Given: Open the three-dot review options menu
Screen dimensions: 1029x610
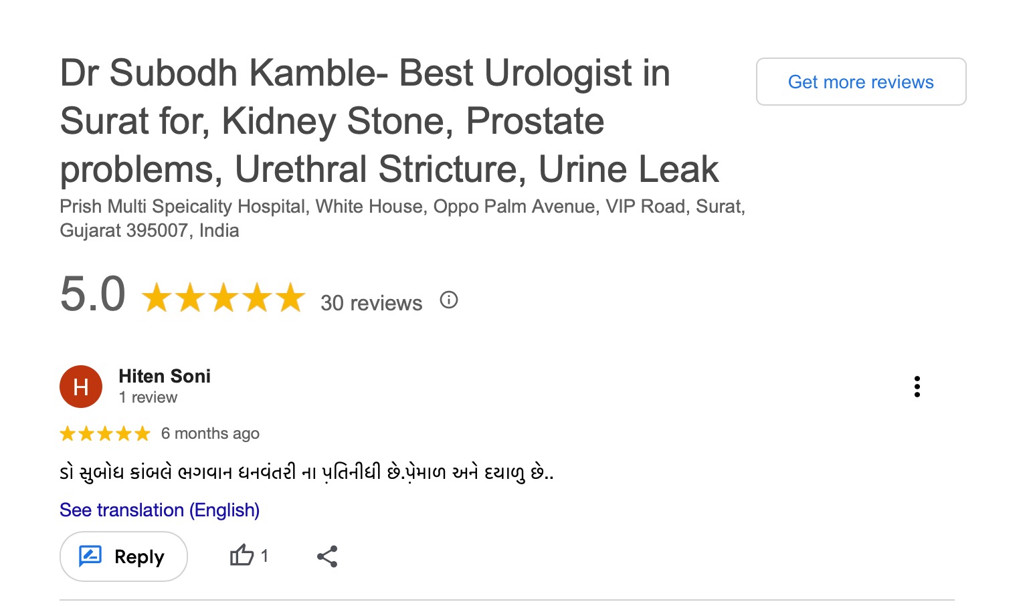Looking at the screenshot, I should tap(917, 387).
